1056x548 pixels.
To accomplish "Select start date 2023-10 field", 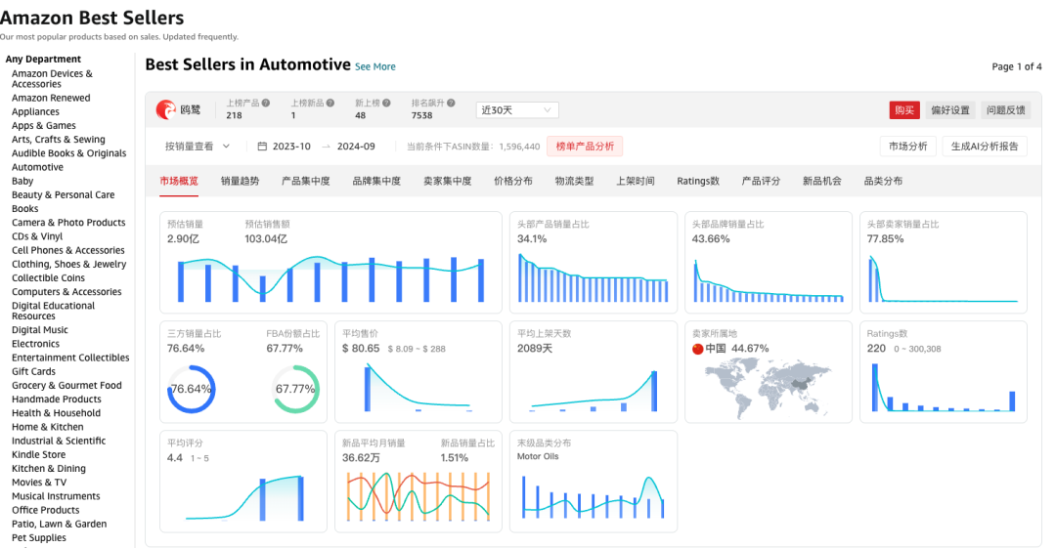I will point(291,147).
